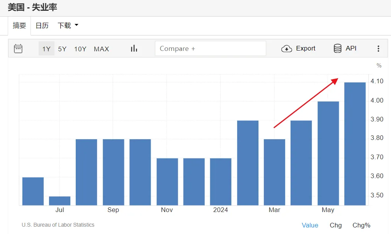Open the three-dot more options menu

click(x=378, y=49)
